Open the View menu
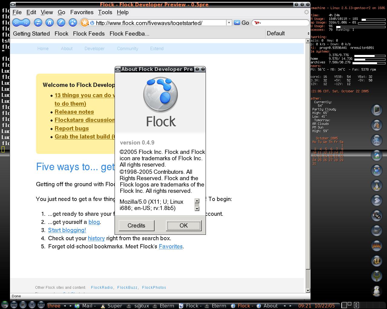The image size is (387, 309). pyautogui.click(x=47, y=12)
